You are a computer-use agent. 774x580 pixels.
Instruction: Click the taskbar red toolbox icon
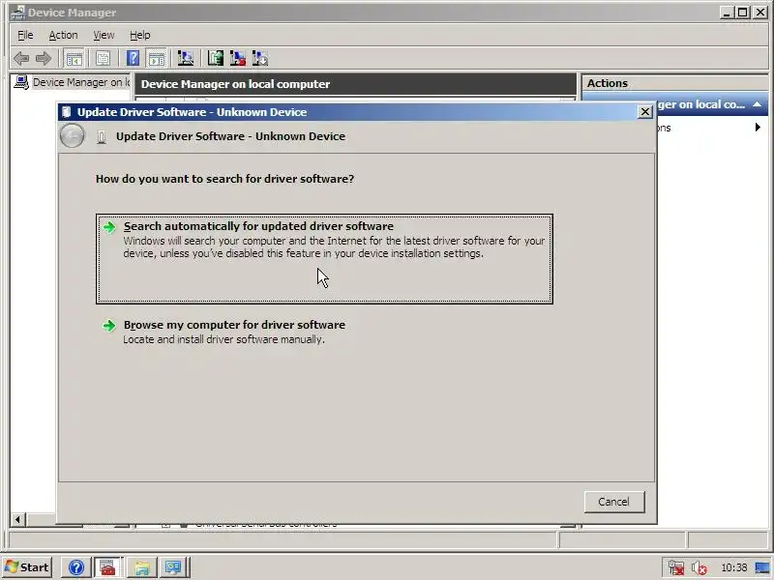(x=108, y=567)
